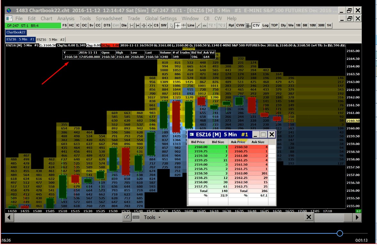Open the CB menu
Screen dimensions: 377x250
click(x=207, y=19)
